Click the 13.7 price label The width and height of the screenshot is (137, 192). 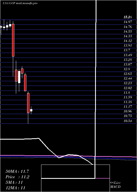click(x=127, y=50)
